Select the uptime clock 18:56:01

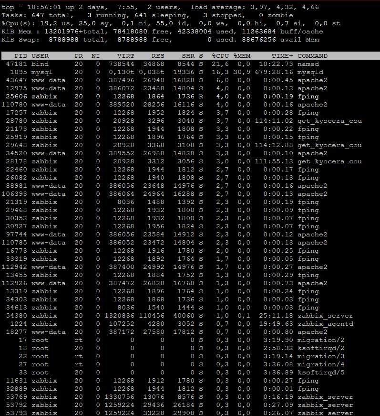[x=44, y=7]
